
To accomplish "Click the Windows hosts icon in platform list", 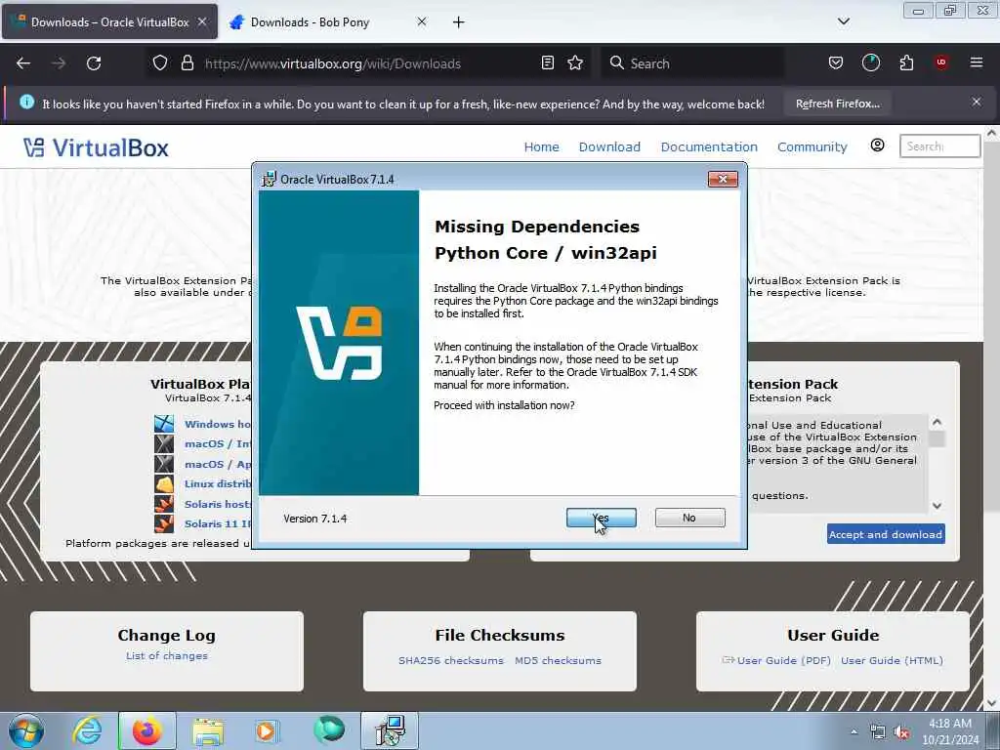I will [164, 424].
